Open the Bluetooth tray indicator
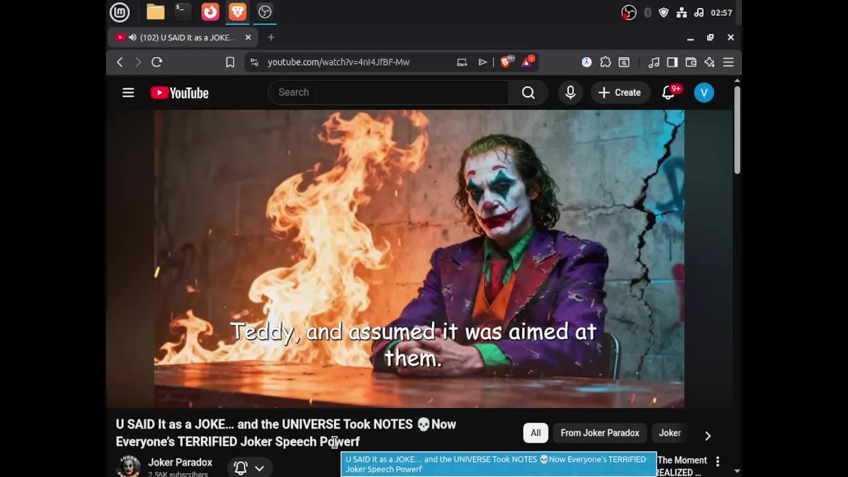This screenshot has width=848, height=477. (x=647, y=13)
